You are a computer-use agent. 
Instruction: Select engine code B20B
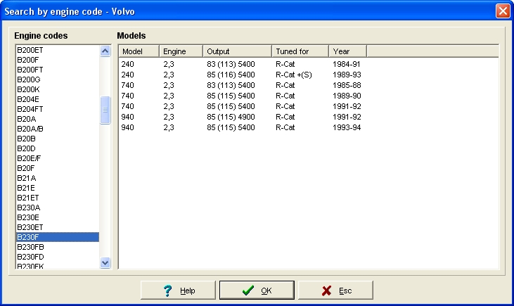[x=58, y=139]
